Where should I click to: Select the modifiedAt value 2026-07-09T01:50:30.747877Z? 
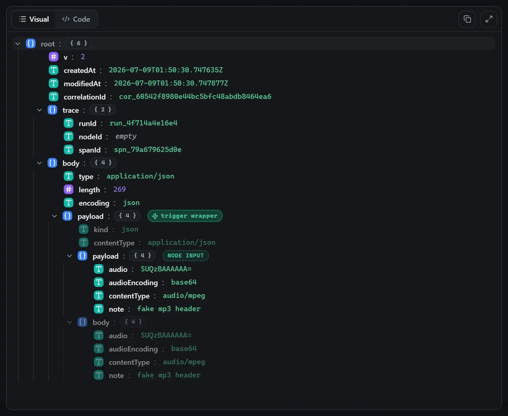coord(171,83)
